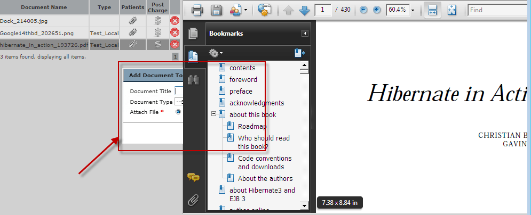Click the Save (floppy disk) icon
This screenshot has width=531, height=215.
tap(216, 10)
